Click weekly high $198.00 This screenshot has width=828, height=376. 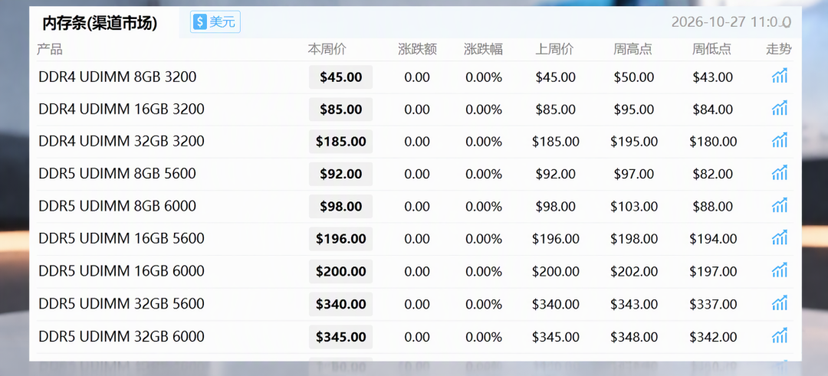[634, 240]
